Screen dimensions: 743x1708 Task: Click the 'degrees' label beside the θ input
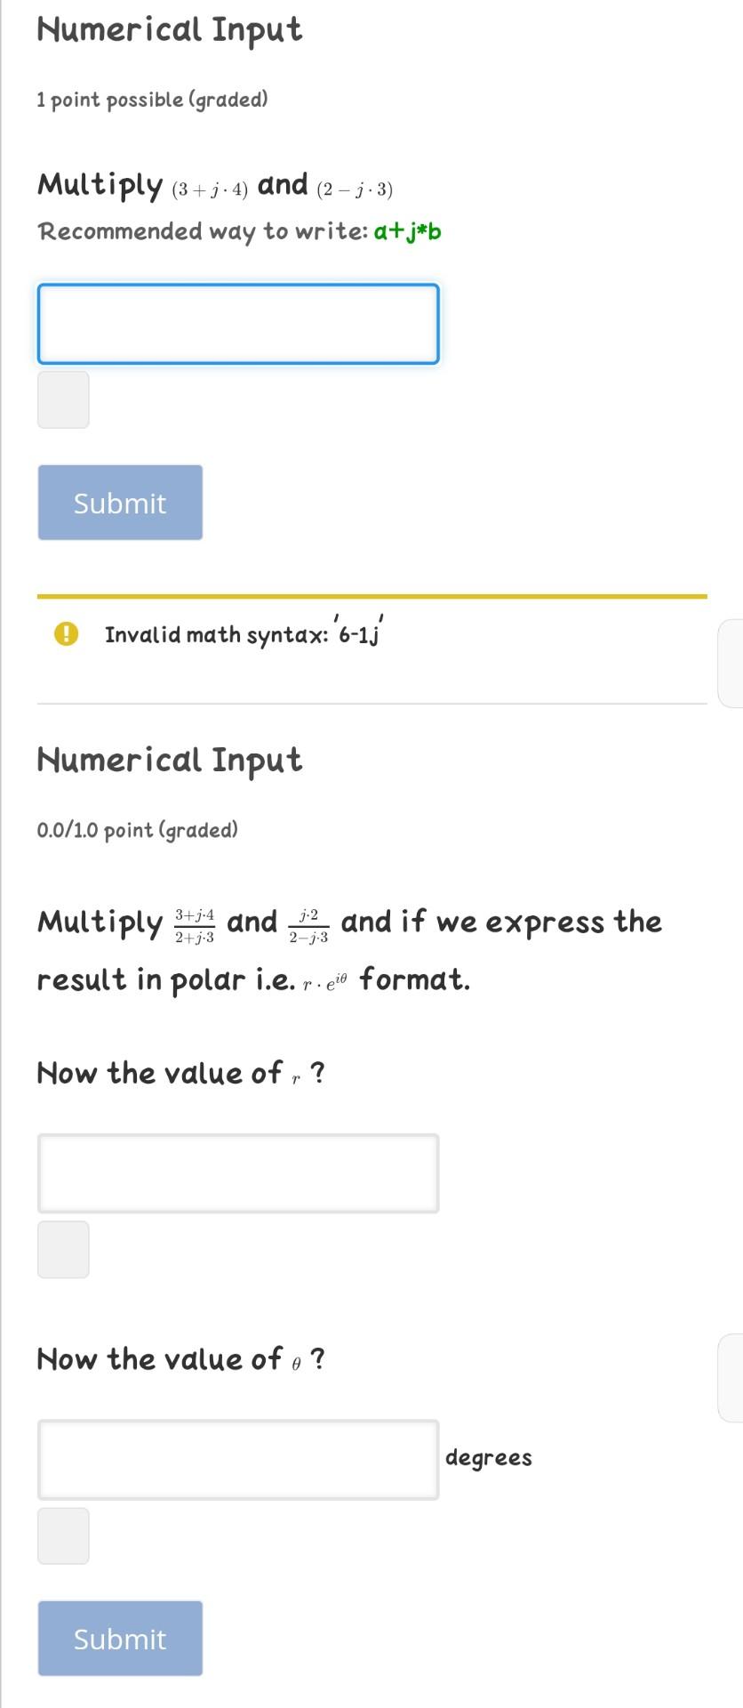pos(488,1457)
